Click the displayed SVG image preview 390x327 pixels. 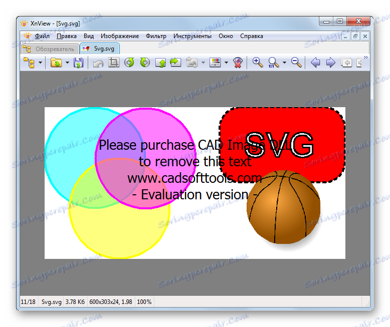(x=195, y=183)
